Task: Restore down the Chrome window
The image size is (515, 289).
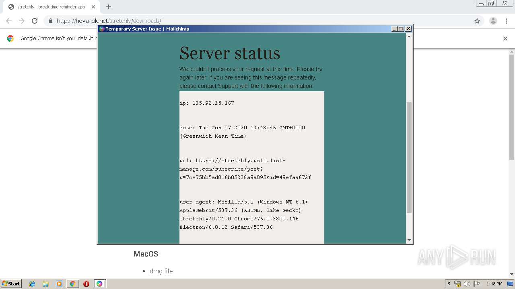Action: click(491, 4)
